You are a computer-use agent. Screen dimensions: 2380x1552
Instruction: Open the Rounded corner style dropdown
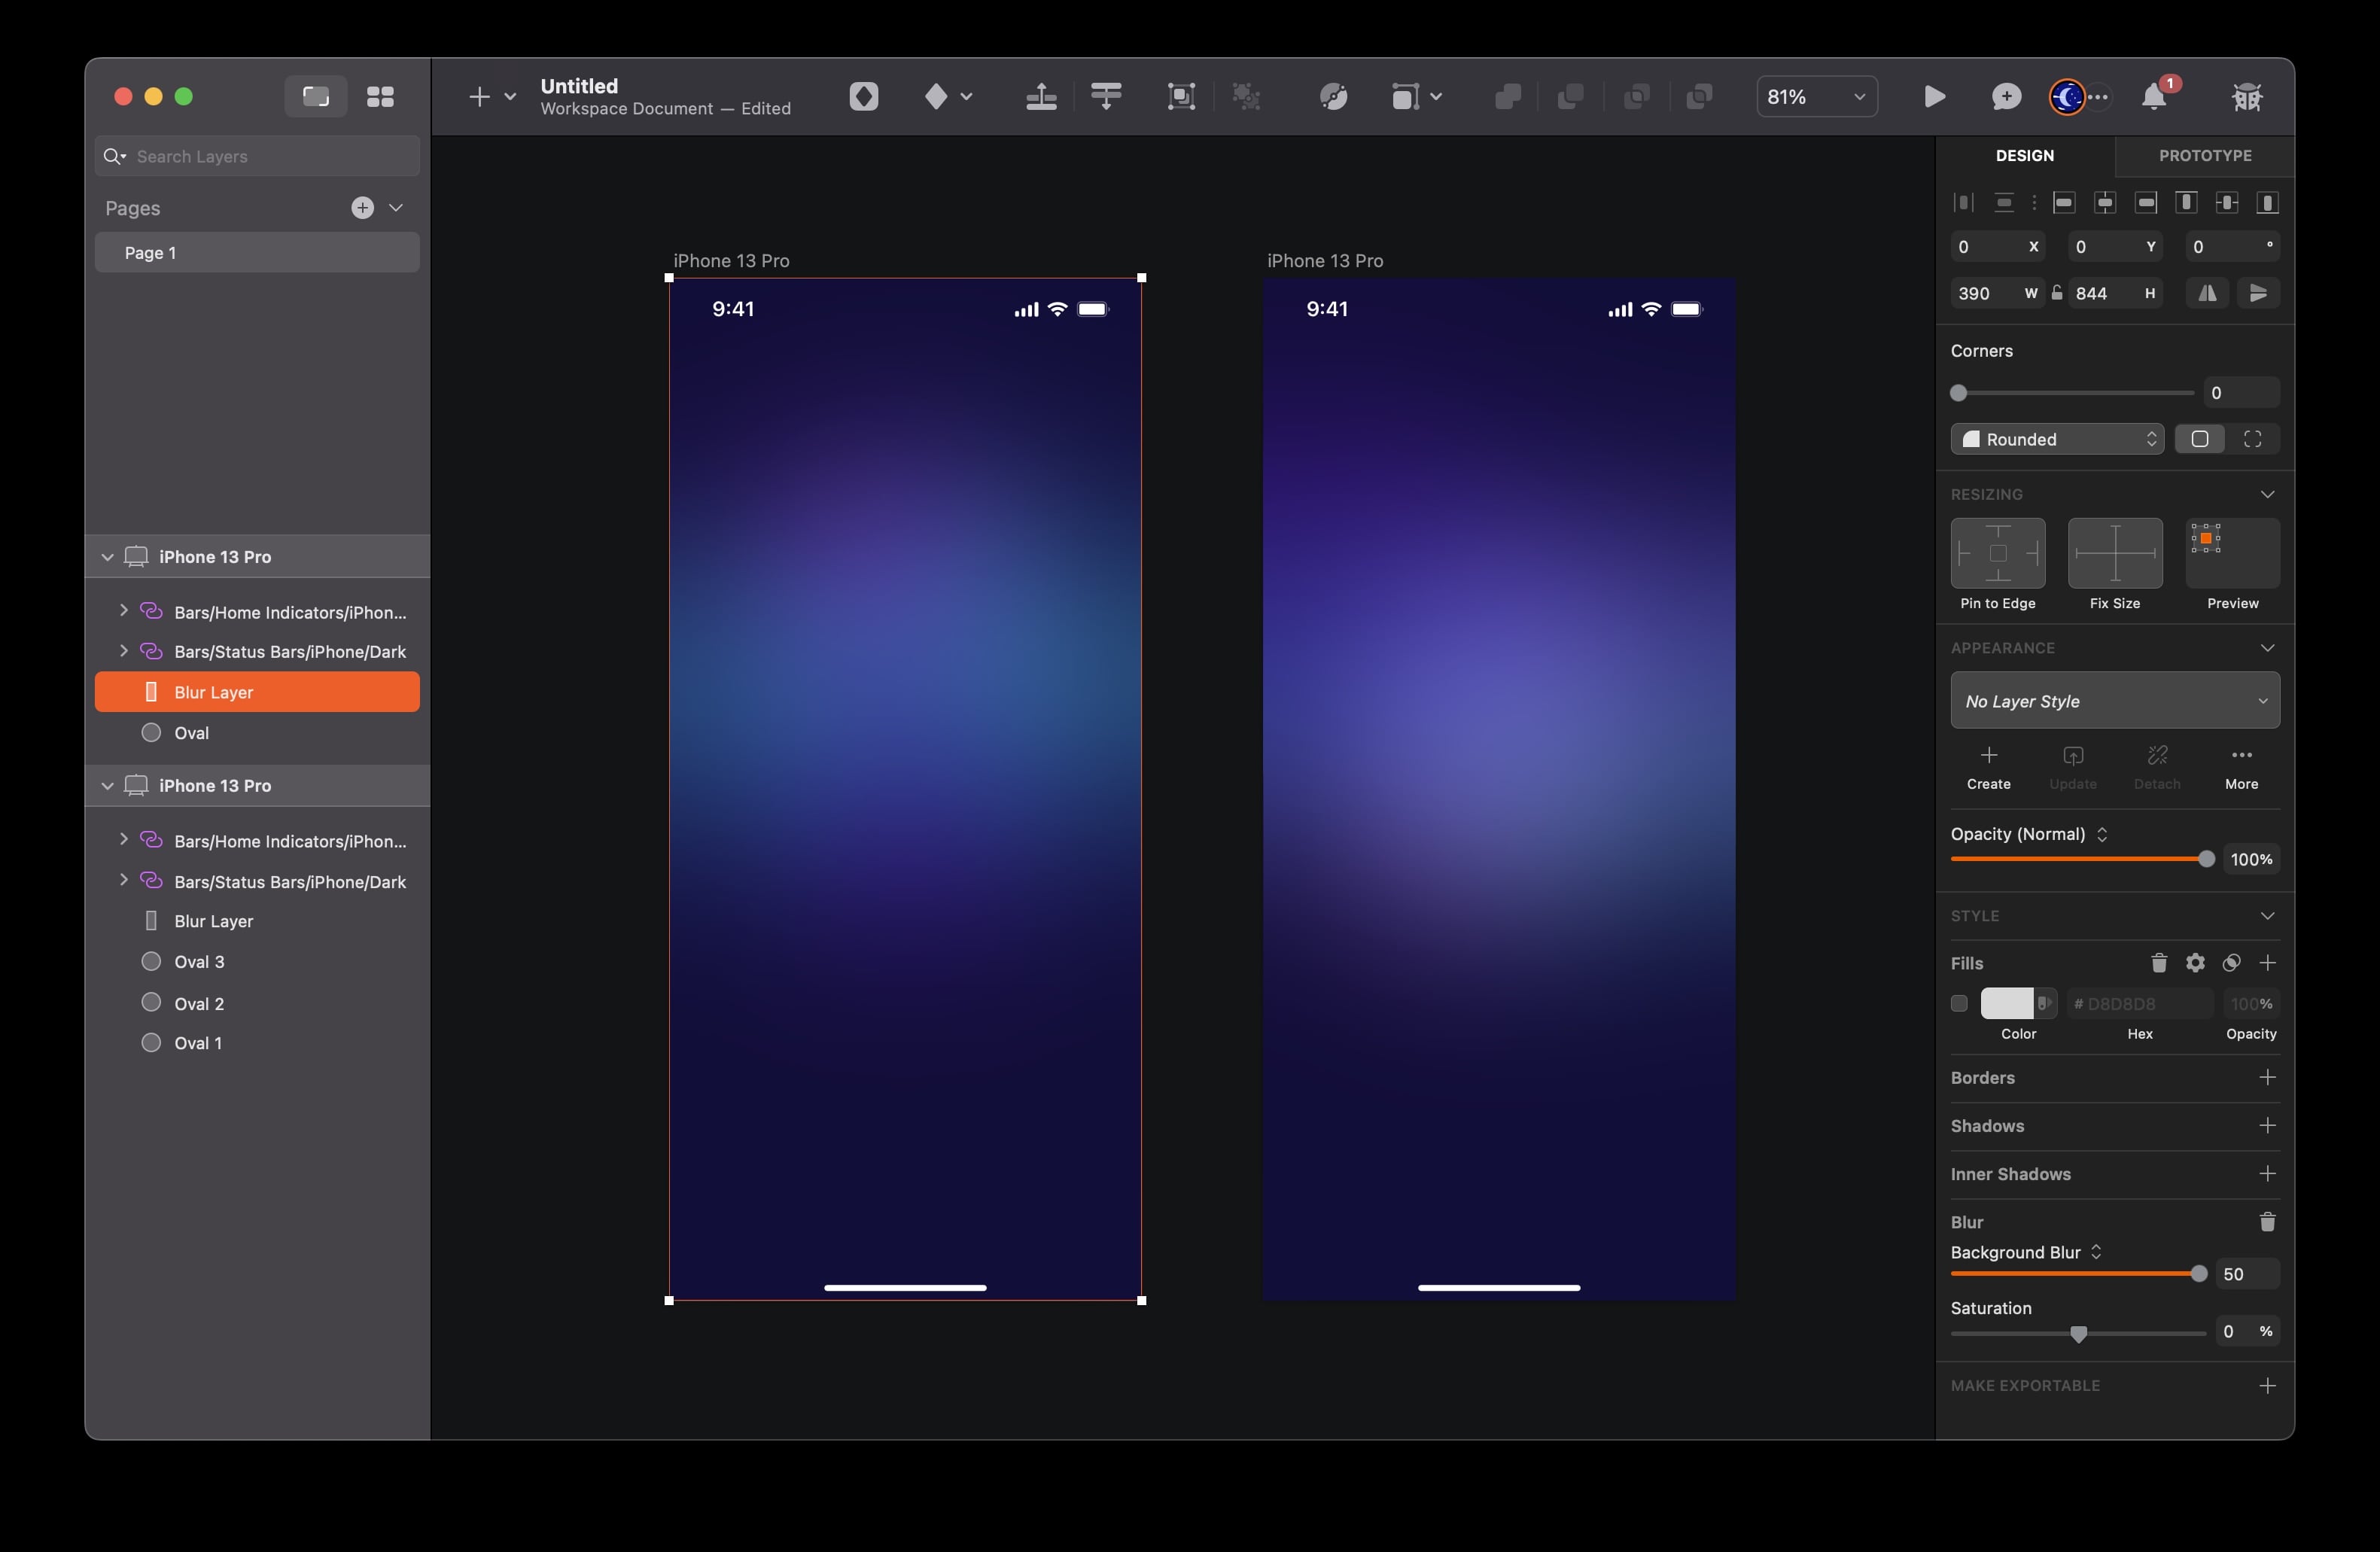[x=2056, y=438]
